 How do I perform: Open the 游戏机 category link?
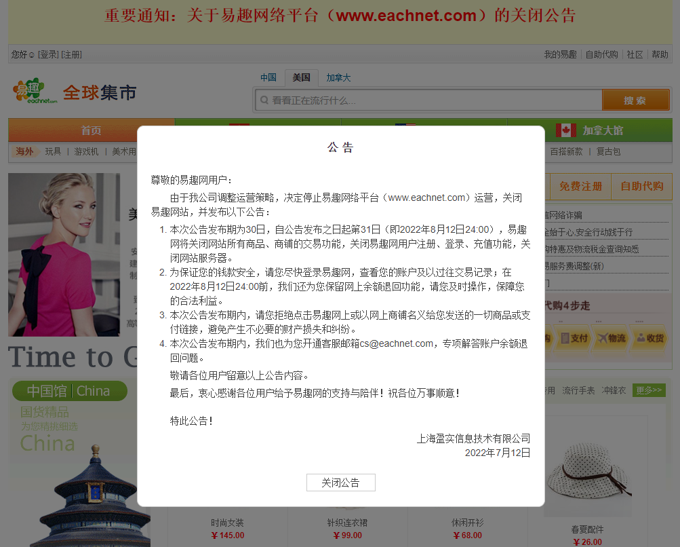tap(86, 151)
